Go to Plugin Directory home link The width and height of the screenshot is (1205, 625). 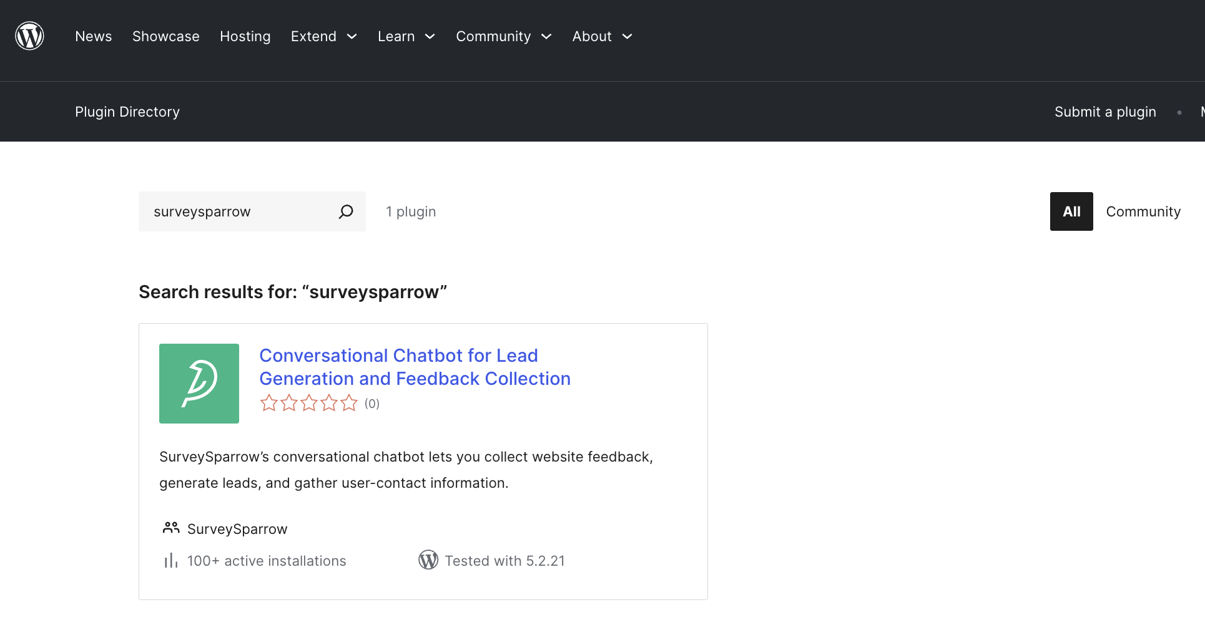(x=127, y=112)
